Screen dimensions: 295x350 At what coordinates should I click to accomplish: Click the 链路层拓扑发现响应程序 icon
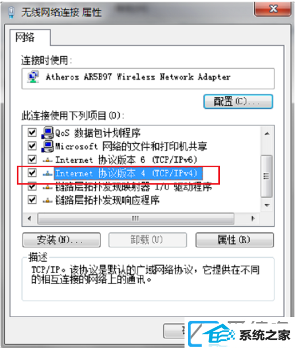pyautogui.click(x=48, y=200)
